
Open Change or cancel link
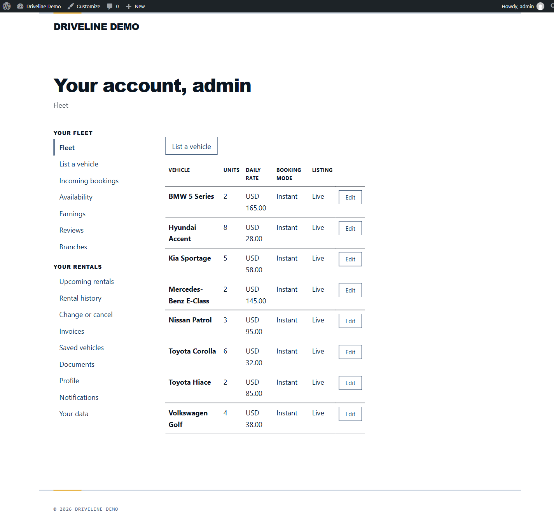click(86, 315)
